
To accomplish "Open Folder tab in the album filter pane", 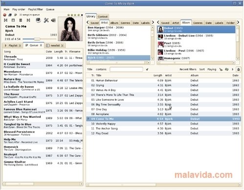I will [230, 23].
